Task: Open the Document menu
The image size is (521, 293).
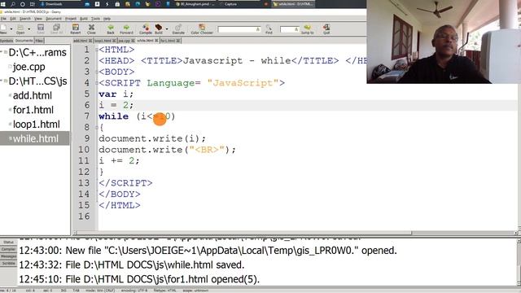Action: click(54, 19)
